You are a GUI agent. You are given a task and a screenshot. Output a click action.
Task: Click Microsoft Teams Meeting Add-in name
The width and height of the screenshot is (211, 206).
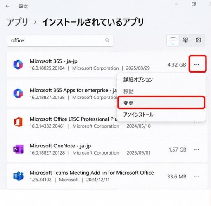pos(92,173)
